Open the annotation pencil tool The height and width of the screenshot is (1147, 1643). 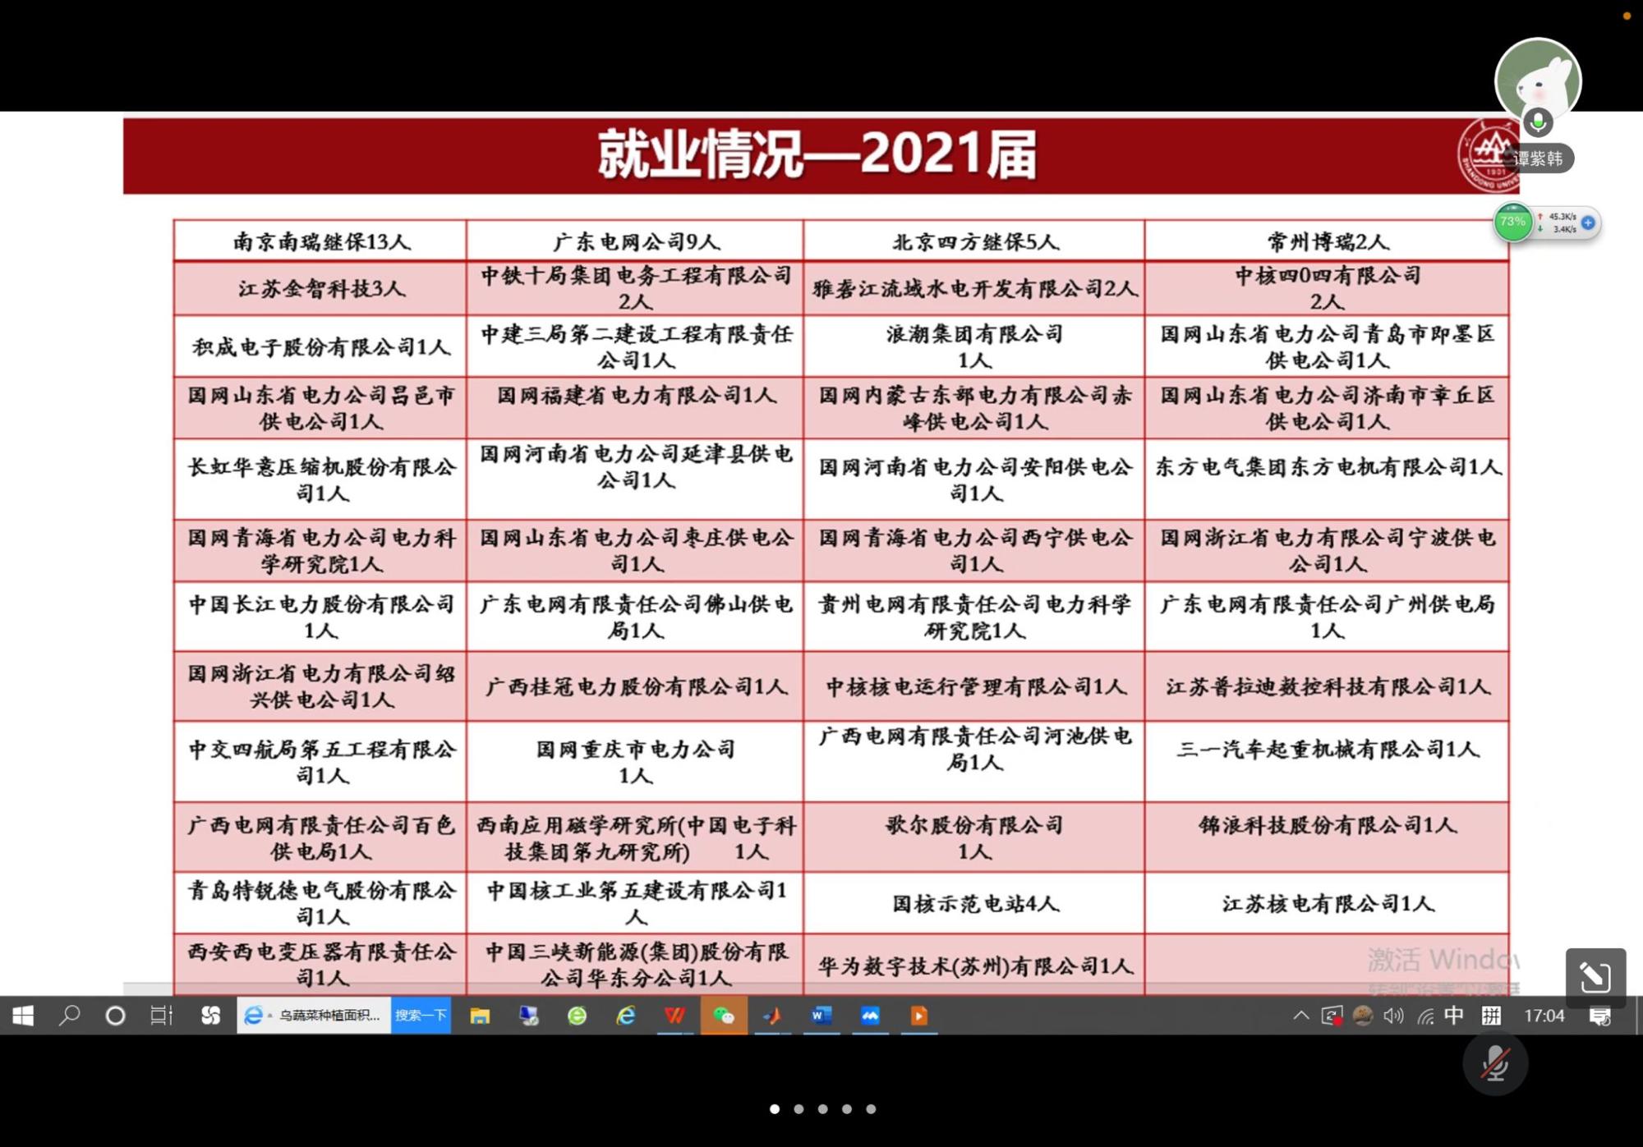point(1595,977)
